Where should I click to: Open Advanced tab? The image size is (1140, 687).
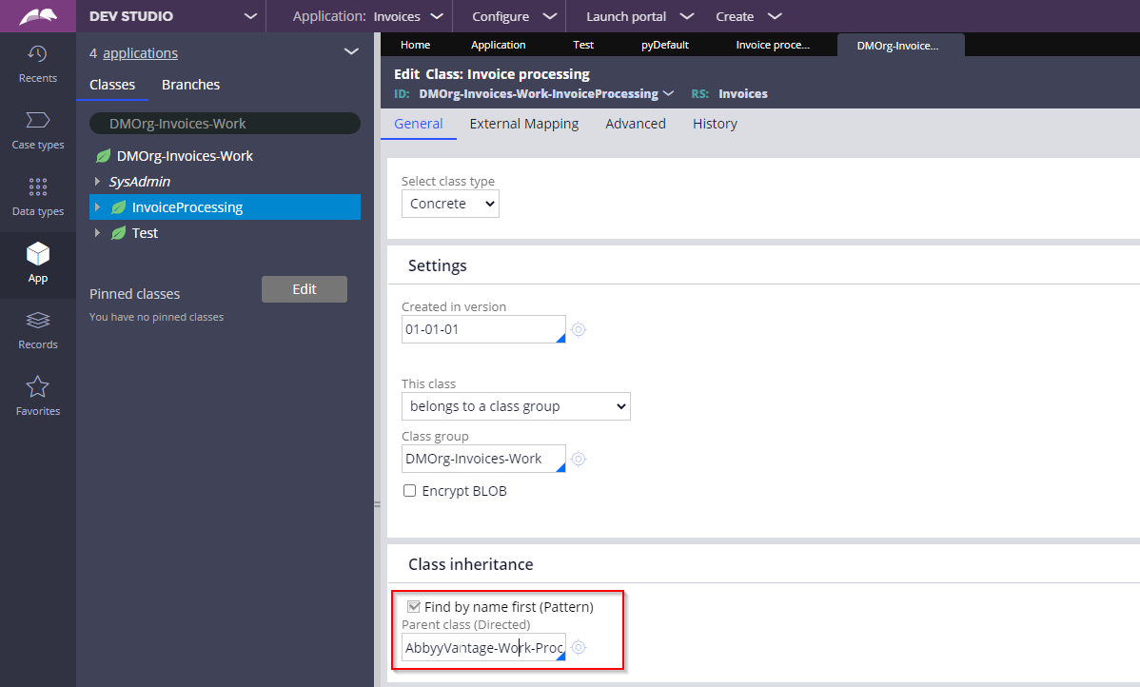636,124
